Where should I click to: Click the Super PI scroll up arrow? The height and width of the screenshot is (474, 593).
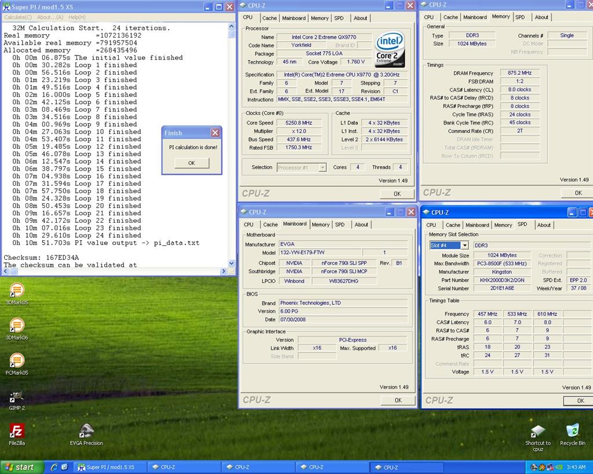pos(232,26)
